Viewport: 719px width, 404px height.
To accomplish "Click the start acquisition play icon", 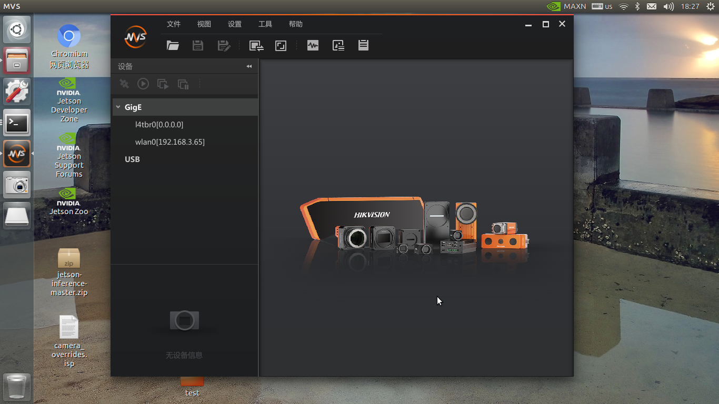I will (143, 84).
